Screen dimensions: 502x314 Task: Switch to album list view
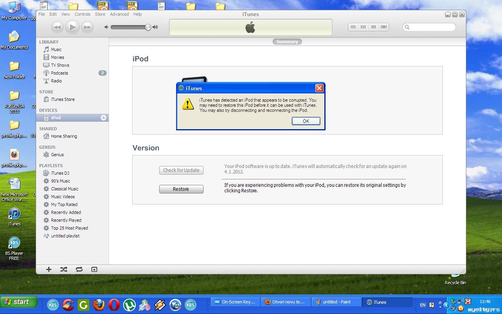(x=363, y=27)
